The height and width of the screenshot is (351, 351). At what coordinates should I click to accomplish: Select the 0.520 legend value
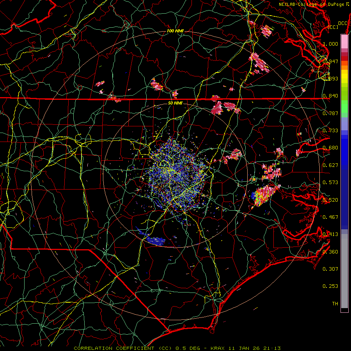330,200
